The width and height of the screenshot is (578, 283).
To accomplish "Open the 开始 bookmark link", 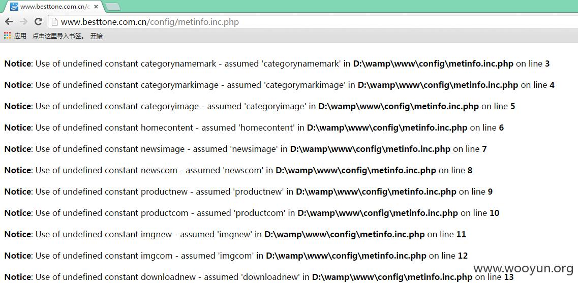I will click(97, 36).
